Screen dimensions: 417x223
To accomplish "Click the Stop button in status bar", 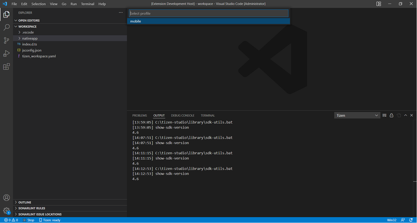I will click(x=29, y=220).
